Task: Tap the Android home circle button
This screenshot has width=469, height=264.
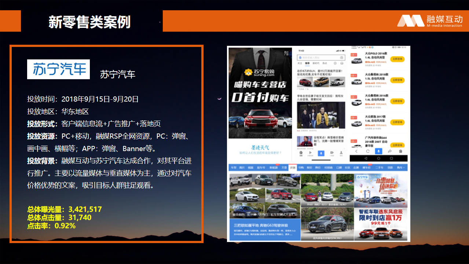Action: tap(378, 158)
